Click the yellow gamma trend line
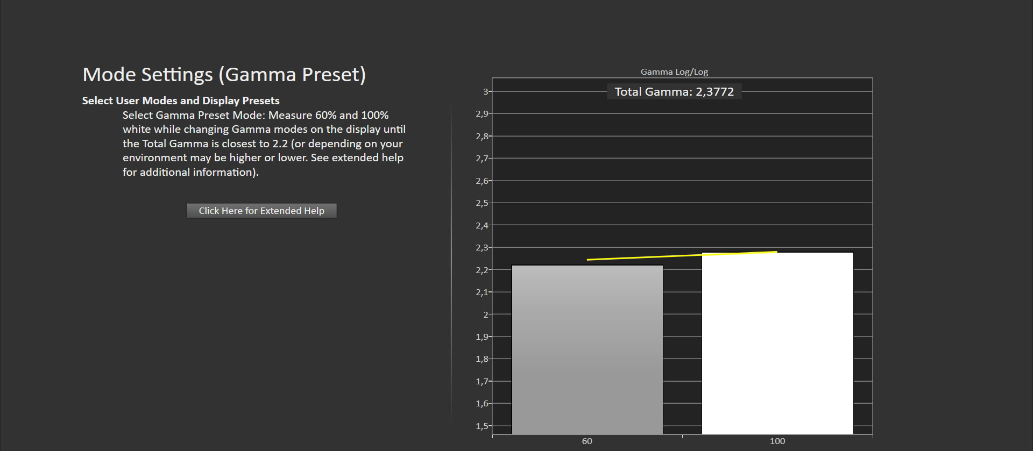The height and width of the screenshot is (451, 1033). point(682,255)
